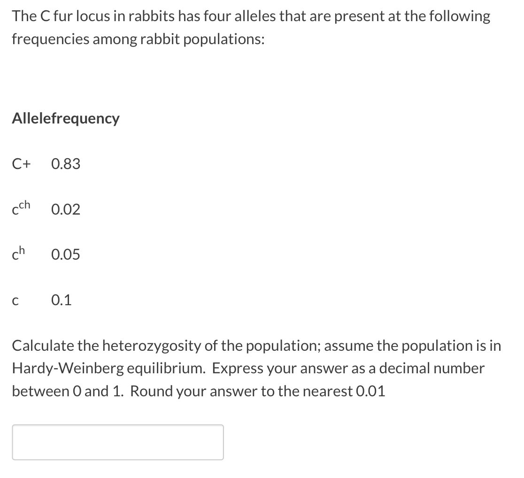The height and width of the screenshot is (478, 524).
Task: Click the phrase between 0 and 1
Action: pos(56,391)
